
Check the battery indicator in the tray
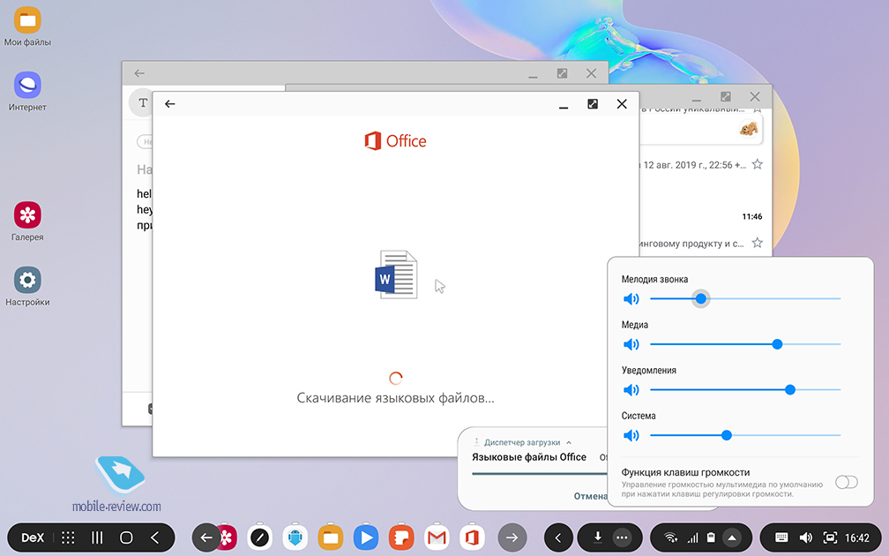(711, 537)
